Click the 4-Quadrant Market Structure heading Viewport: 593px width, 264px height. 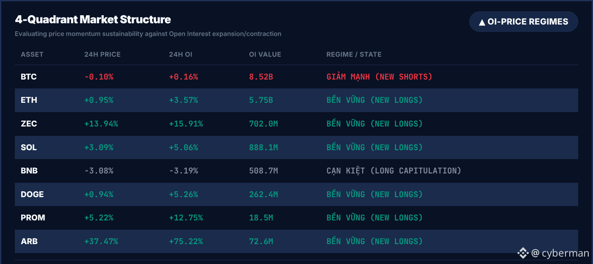93,19
